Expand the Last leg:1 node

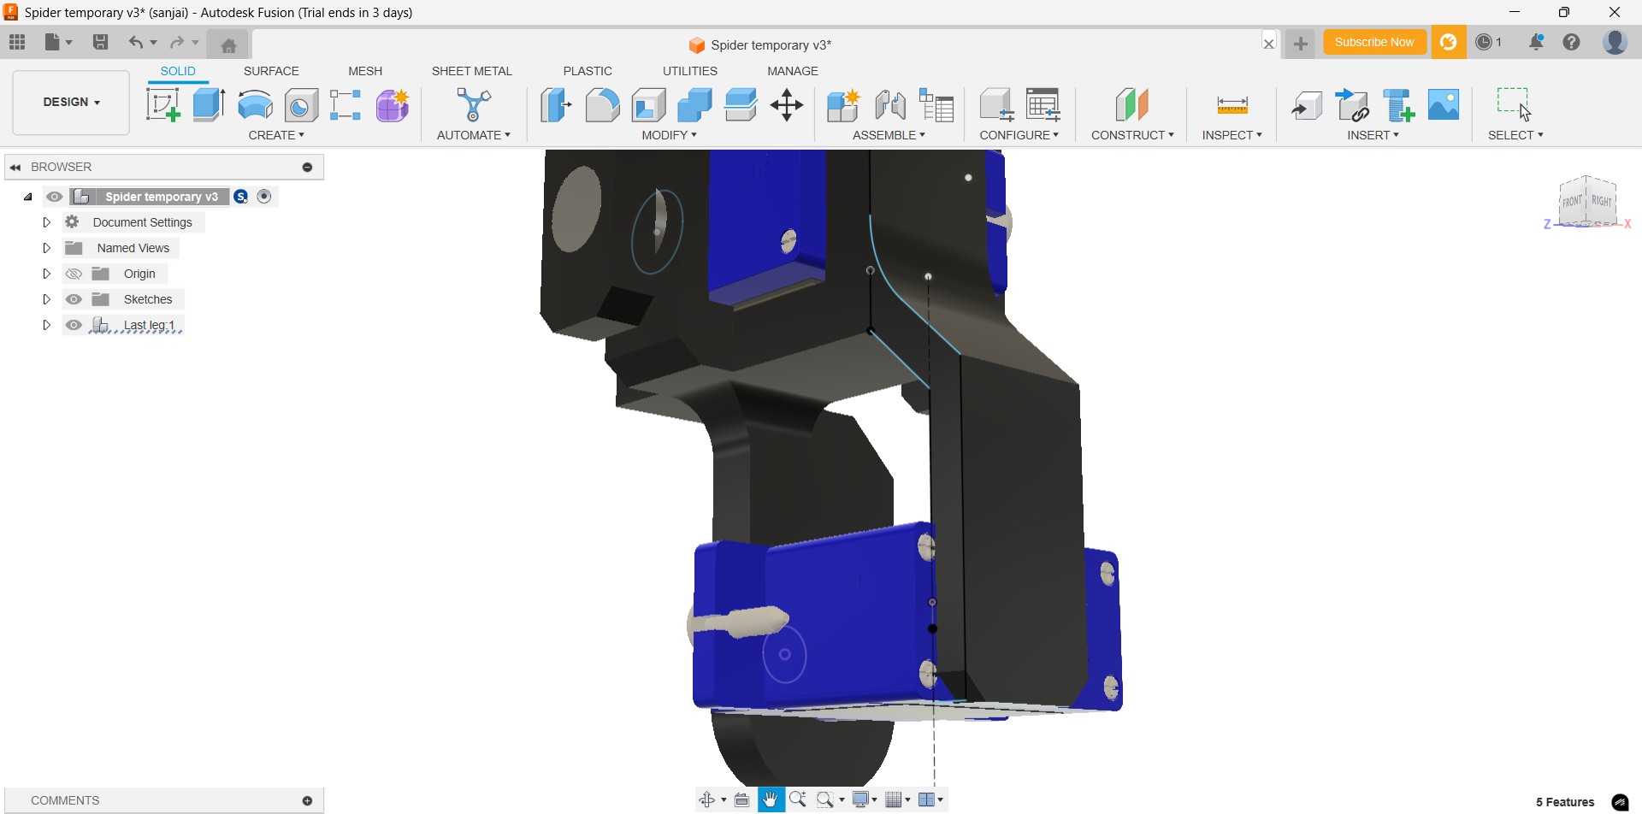pyautogui.click(x=47, y=325)
